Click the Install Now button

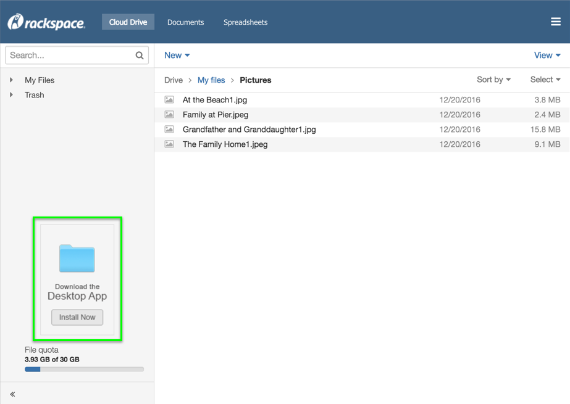click(x=77, y=317)
